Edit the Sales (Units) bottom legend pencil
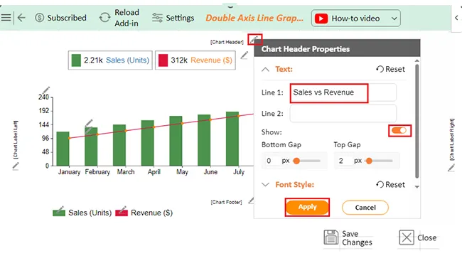The height and width of the screenshot is (256, 462). point(60,209)
